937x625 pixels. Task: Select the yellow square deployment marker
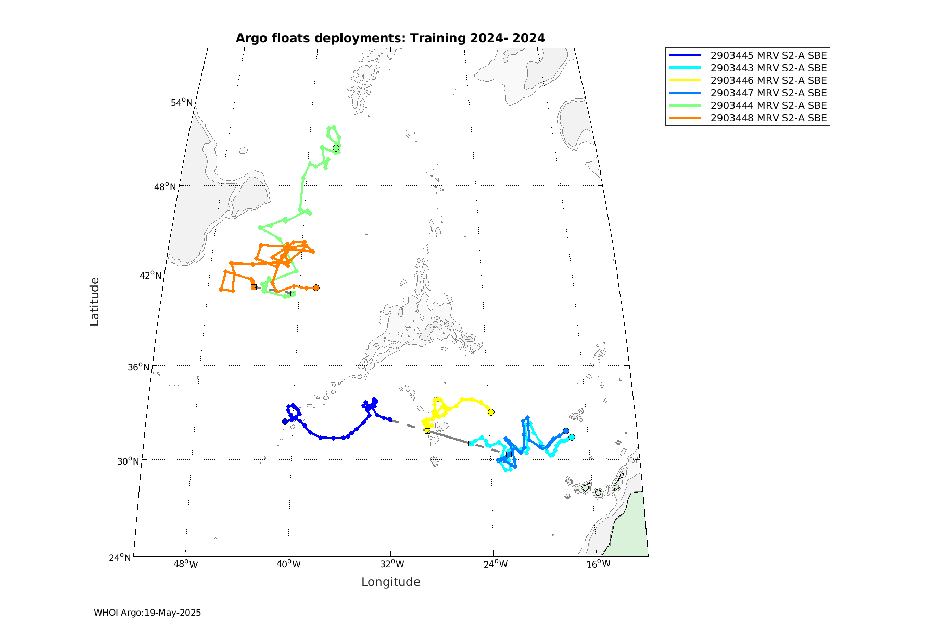(427, 431)
